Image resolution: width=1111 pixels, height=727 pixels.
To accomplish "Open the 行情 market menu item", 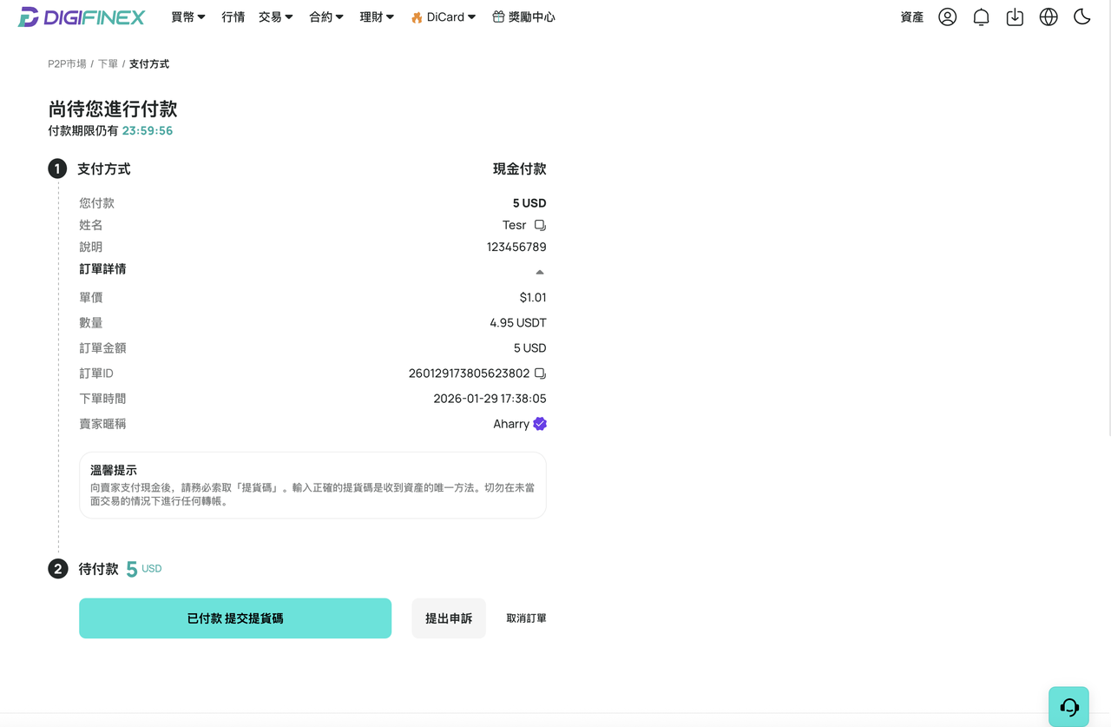I will click(233, 17).
